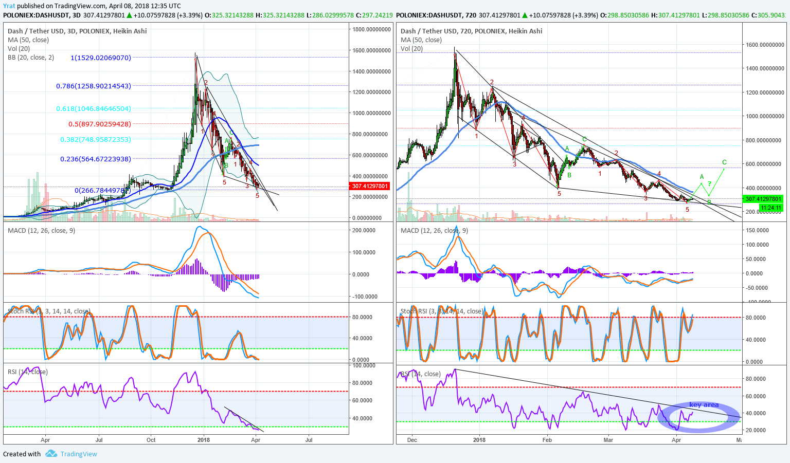This screenshot has height=463, width=790.
Task: Click the TradingView cloud logo icon
Action: click(x=51, y=454)
